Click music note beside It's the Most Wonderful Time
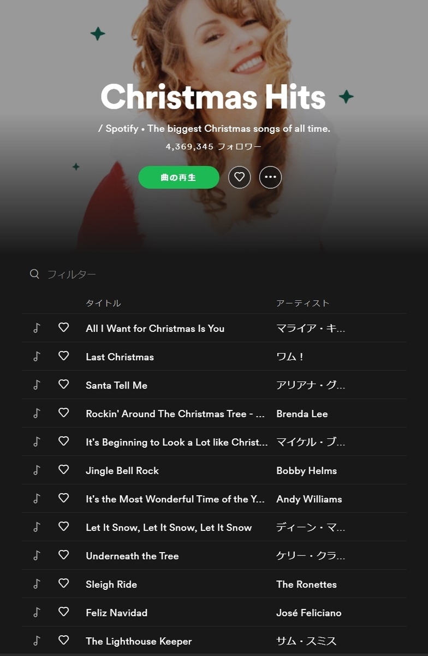Screen dimensions: 428x656 click(37, 498)
